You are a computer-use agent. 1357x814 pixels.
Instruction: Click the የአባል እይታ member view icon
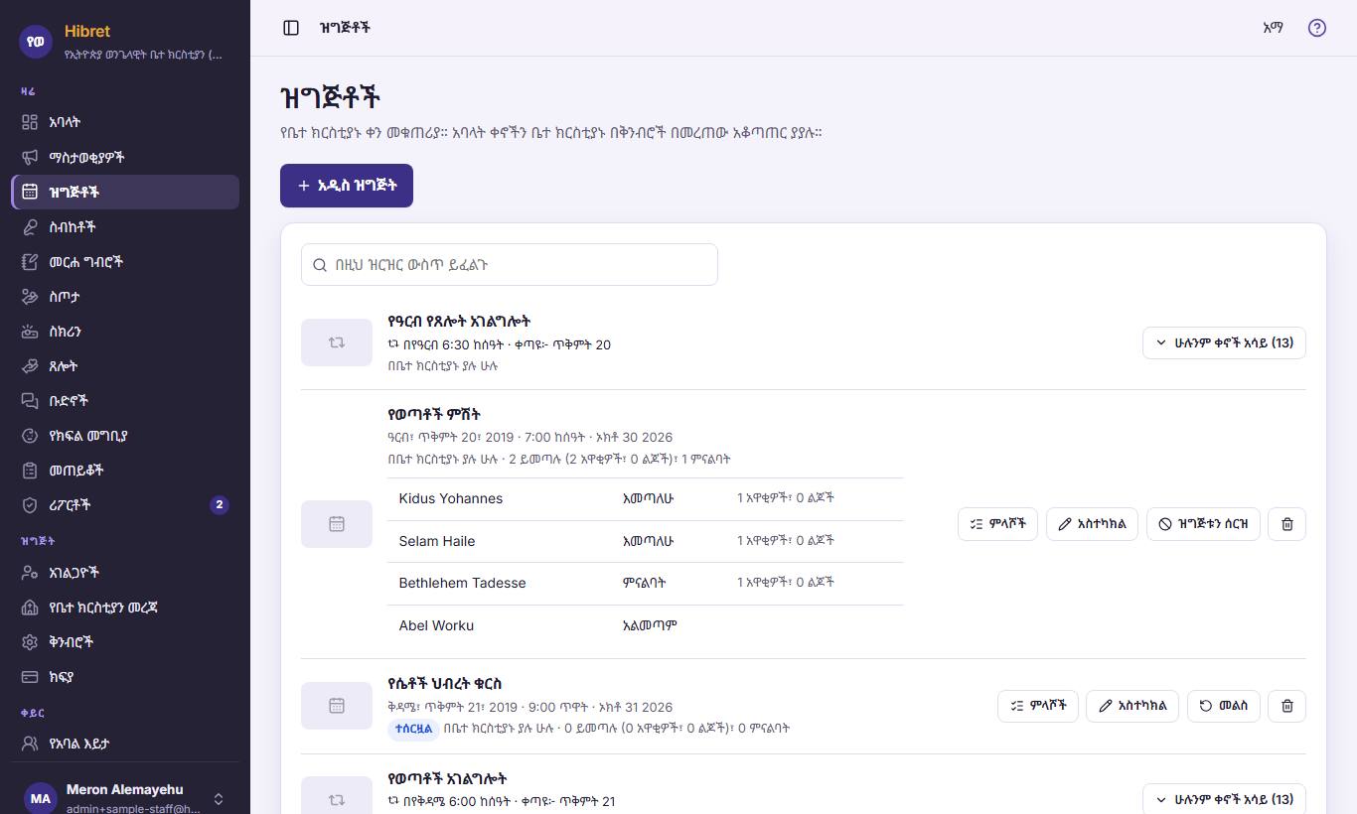[x=30, y=743]
